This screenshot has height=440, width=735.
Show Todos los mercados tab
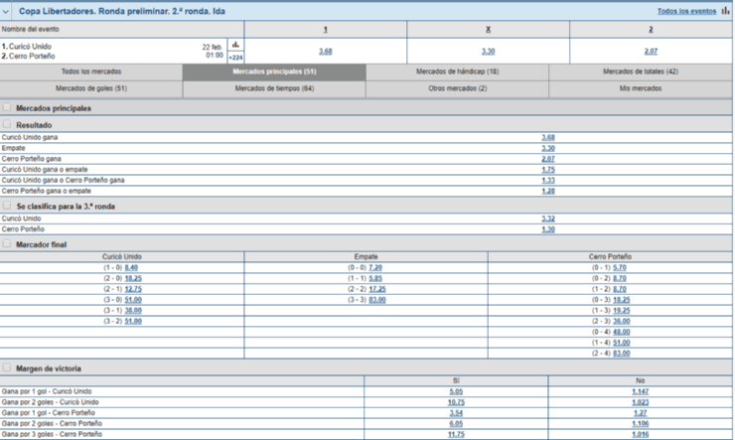(91, 72)
